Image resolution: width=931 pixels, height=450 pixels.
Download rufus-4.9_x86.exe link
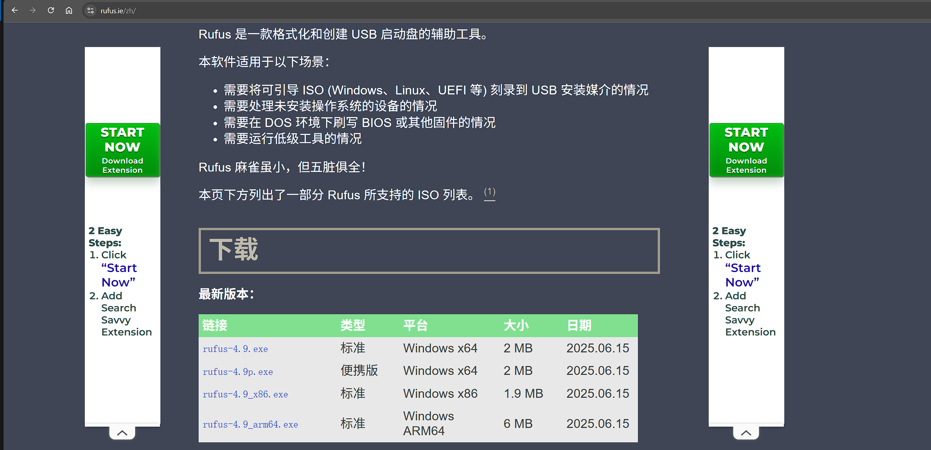tap(245, 394)
